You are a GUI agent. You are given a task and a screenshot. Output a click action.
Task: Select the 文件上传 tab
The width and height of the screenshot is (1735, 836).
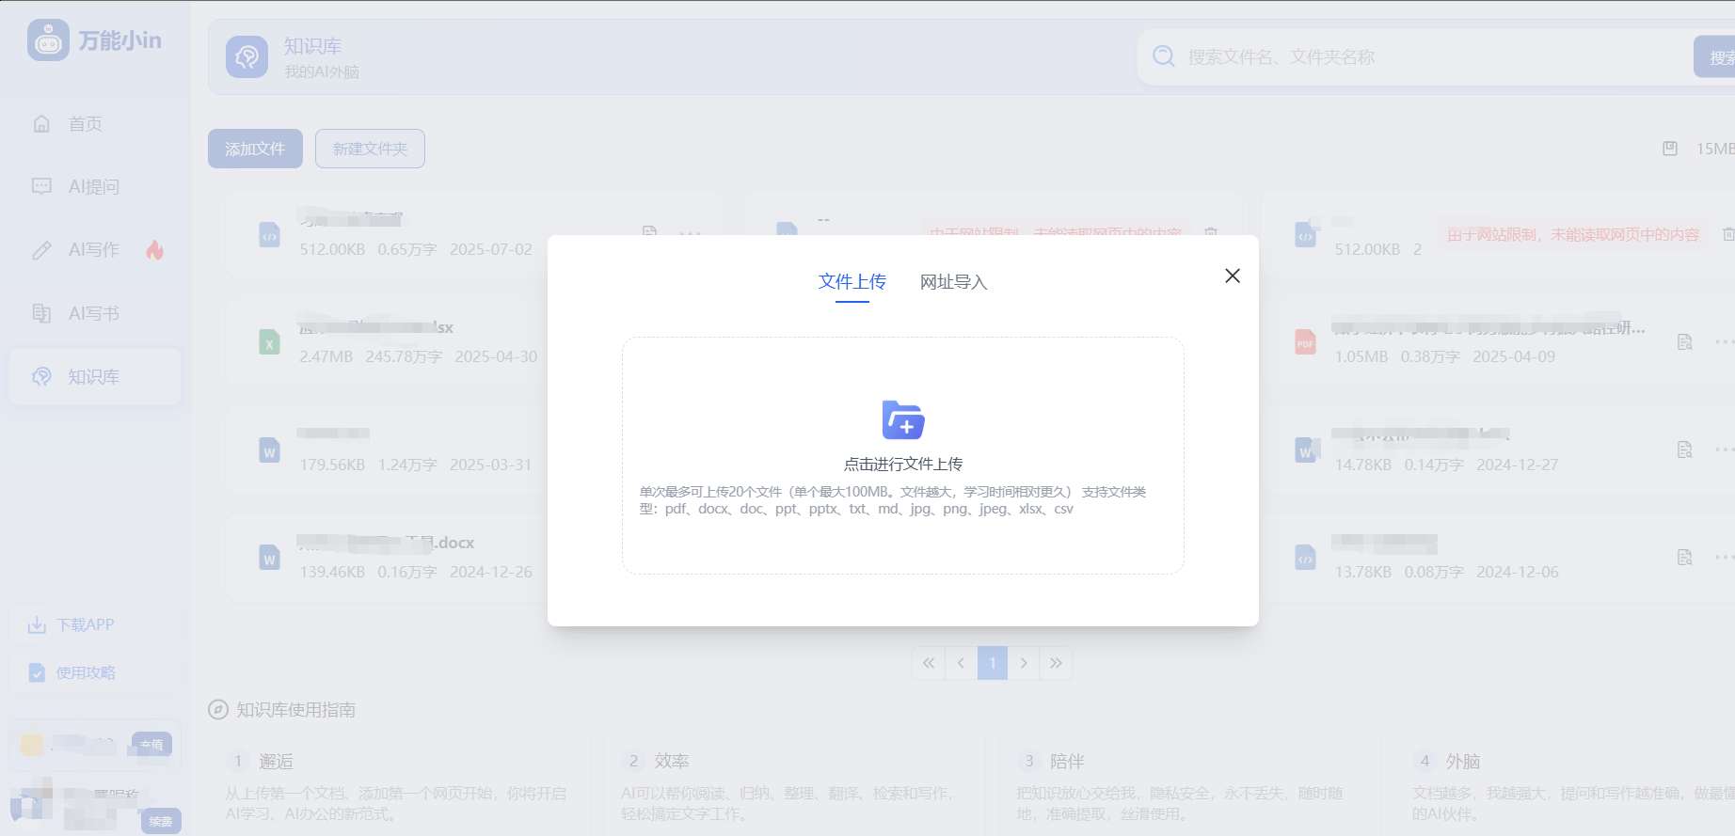[x=852, y=282]
